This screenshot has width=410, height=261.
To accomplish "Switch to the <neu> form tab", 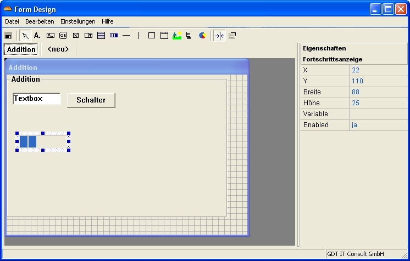I will (x=58, y=49).
